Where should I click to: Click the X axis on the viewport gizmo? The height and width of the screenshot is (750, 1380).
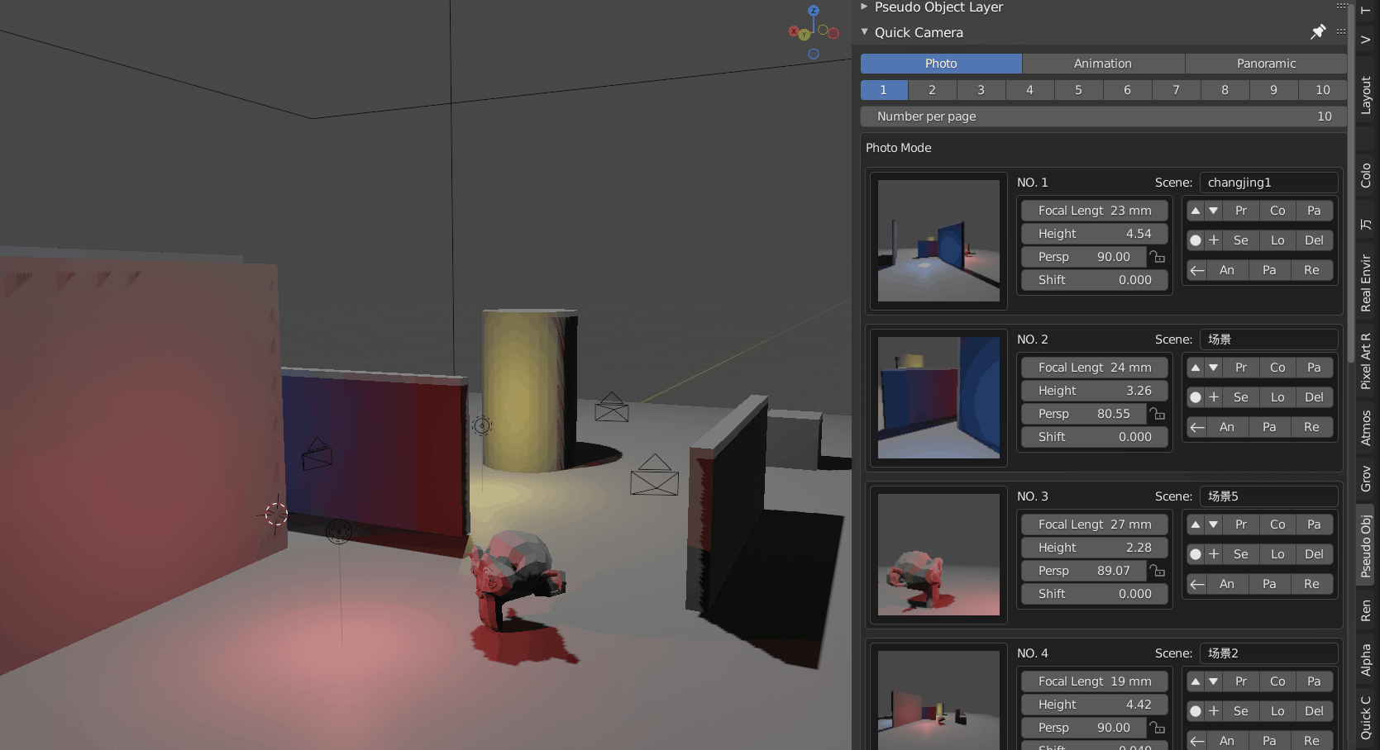tap(794, 31)
